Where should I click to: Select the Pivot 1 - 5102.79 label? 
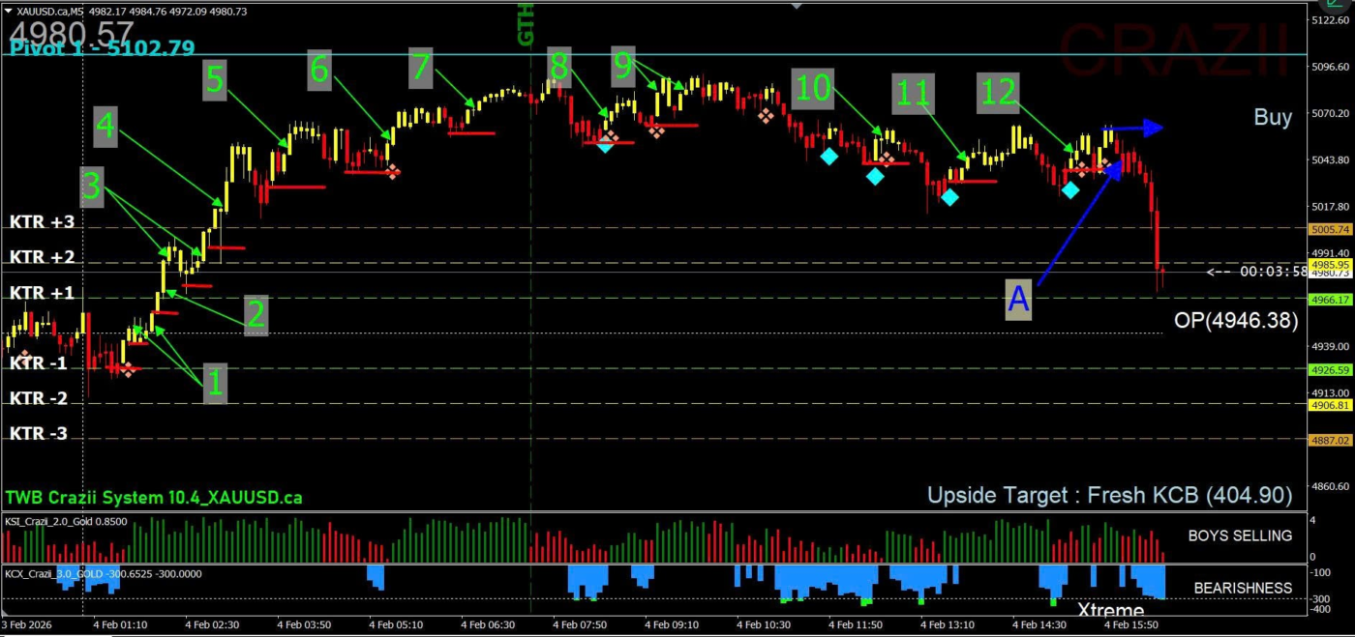pyautogui.click(x=103, y=47)
